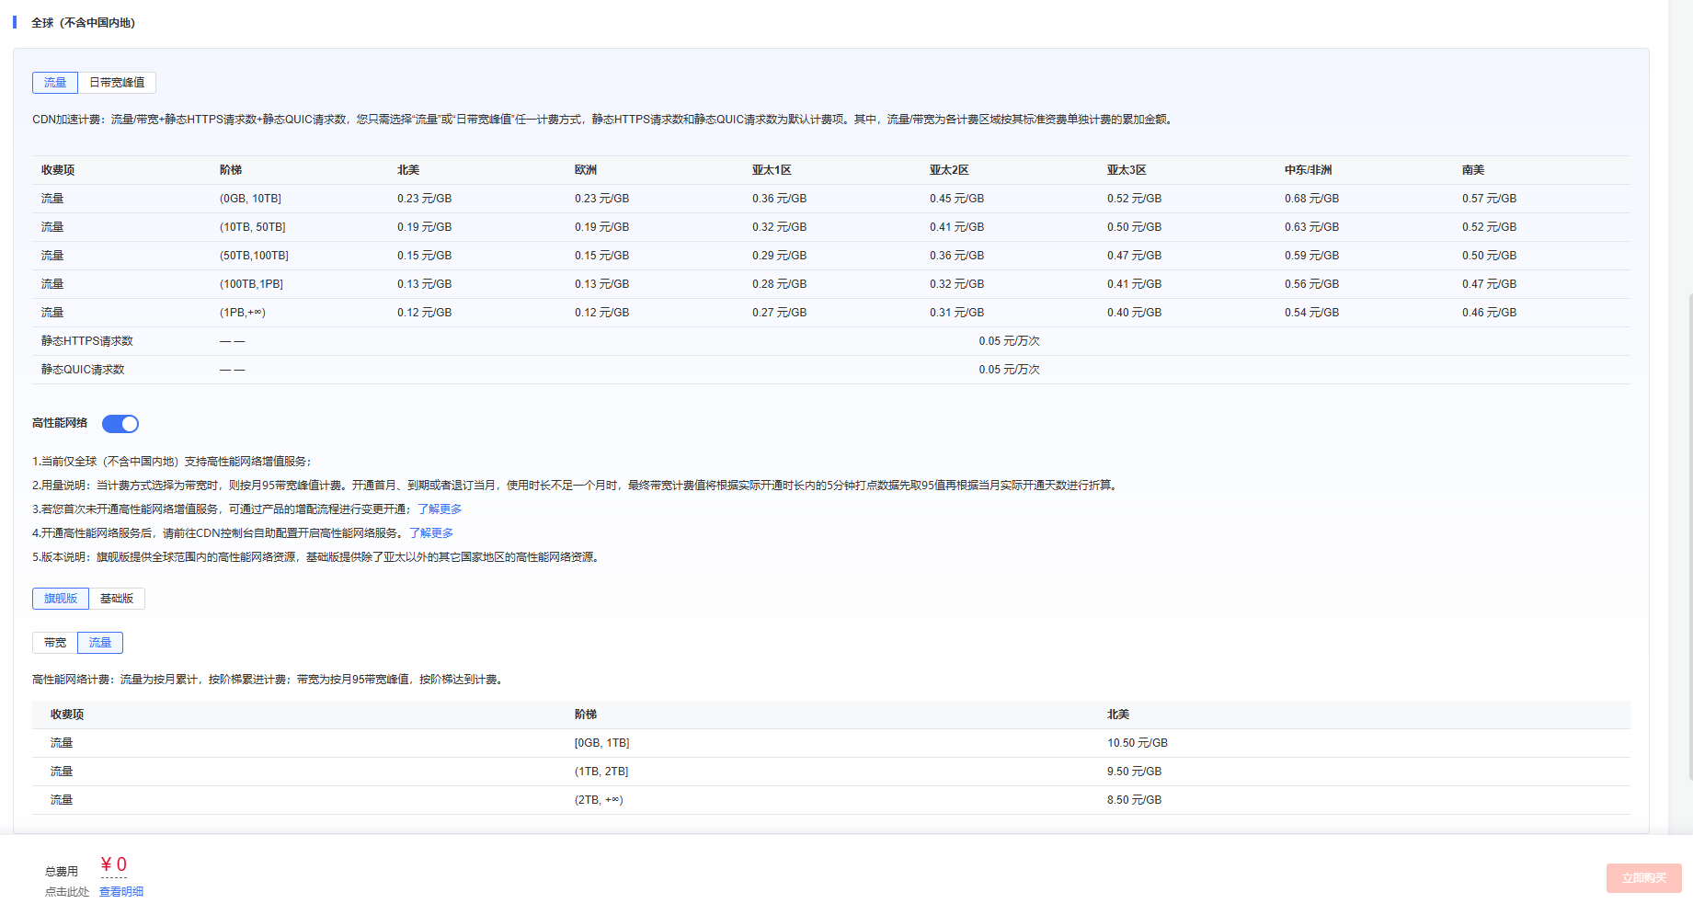The width and height of the screenshot is (1693, 915).
Task: Choose 带宽 billing for high-performance network
Action: tap(55, 643)
